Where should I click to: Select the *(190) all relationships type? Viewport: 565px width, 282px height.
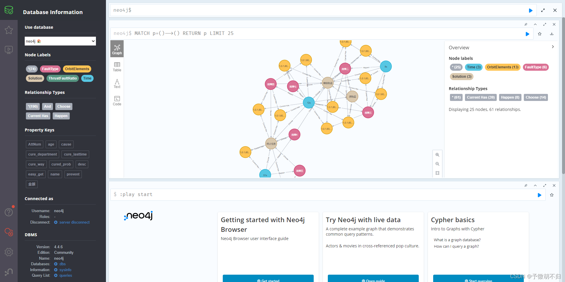(33, 107)
